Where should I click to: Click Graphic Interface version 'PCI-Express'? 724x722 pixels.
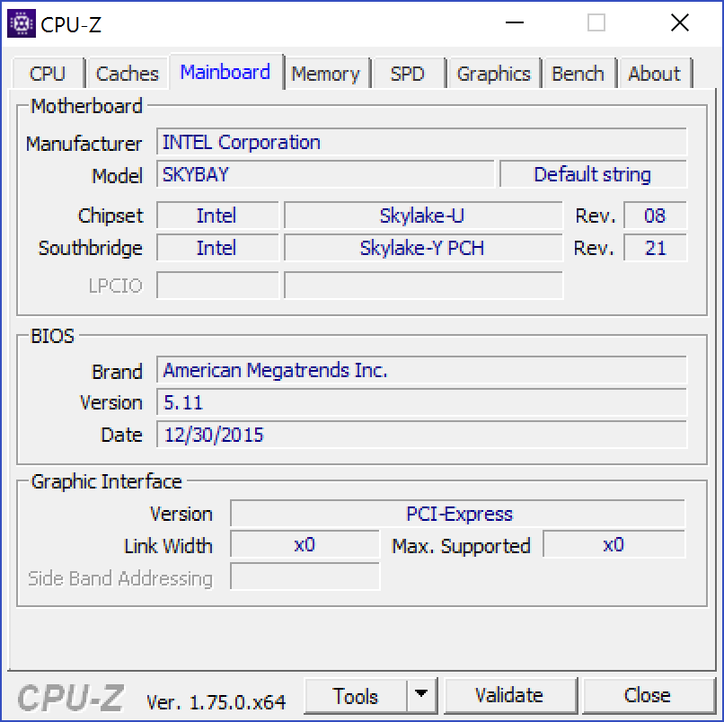[x=458, y=514]
